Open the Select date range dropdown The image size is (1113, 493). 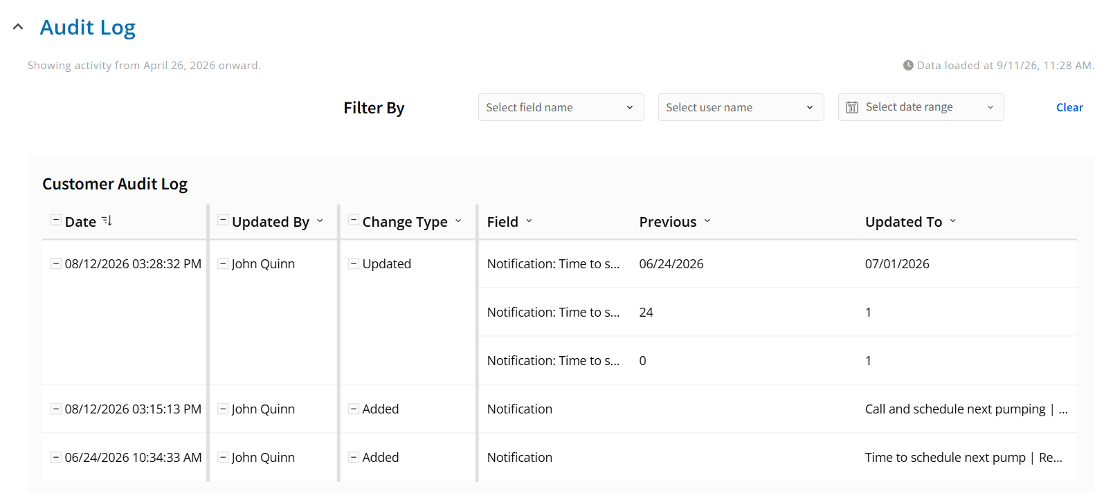921,107
